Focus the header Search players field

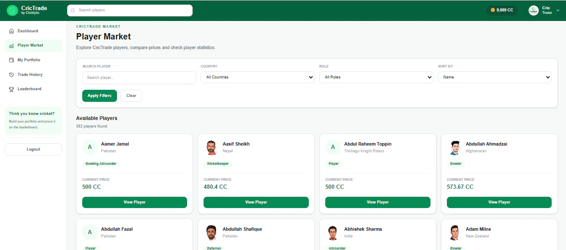click(130, 10)
